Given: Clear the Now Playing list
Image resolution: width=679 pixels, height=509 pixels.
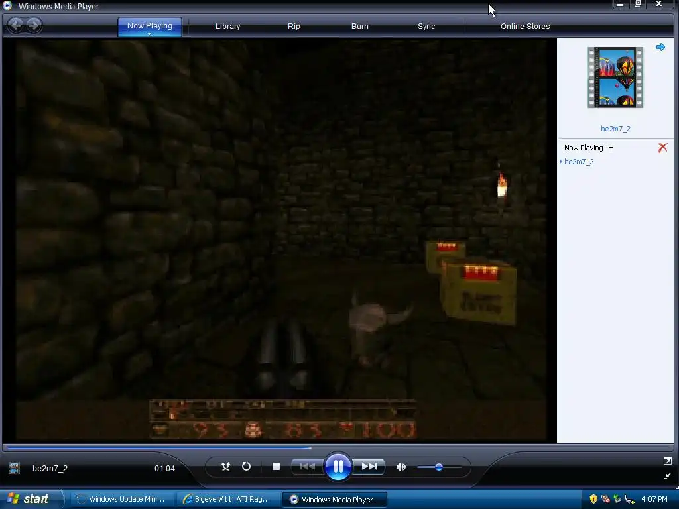Looking at the screenshot, I should click(x=662, y=148).
